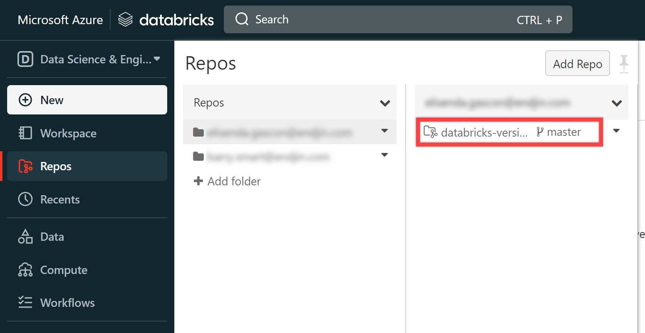
Task: Click the git branch icon next to master
Action: [x=540, y=132]
